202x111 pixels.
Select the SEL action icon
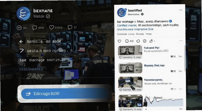[x=19, y=27]
